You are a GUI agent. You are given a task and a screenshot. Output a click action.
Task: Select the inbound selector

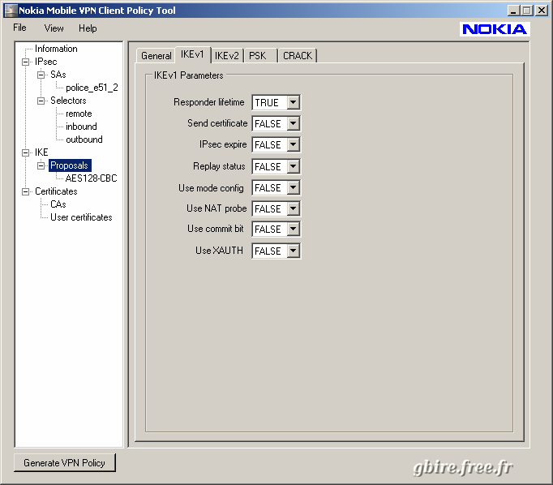point(81,127)
